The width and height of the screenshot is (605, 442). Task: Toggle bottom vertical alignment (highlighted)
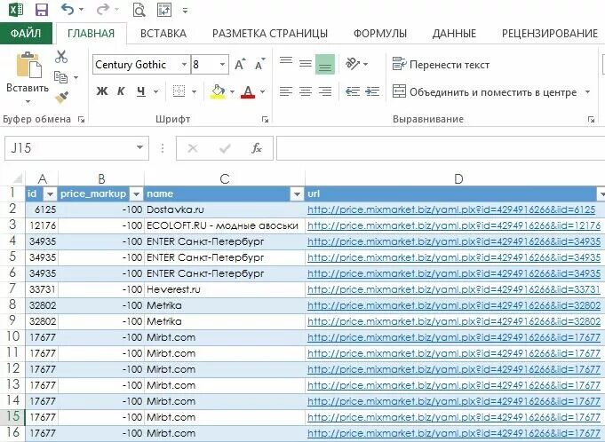coord(325,64)
